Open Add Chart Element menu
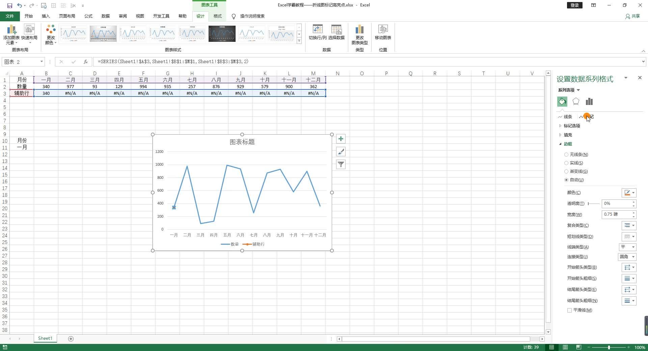 point(11,35)
